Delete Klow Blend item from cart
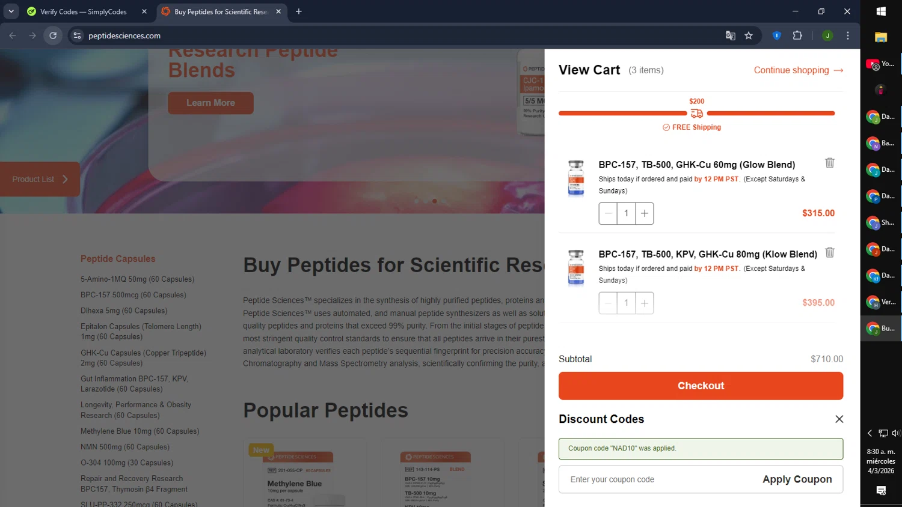Viewport: 902px width, 507px height. (830, 252)
